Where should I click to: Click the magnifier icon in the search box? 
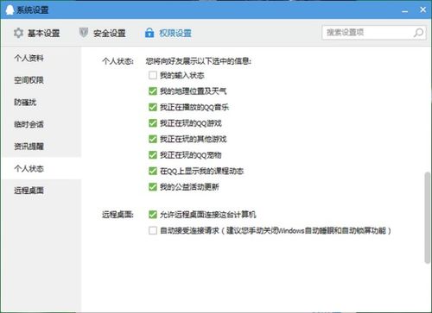418,33
